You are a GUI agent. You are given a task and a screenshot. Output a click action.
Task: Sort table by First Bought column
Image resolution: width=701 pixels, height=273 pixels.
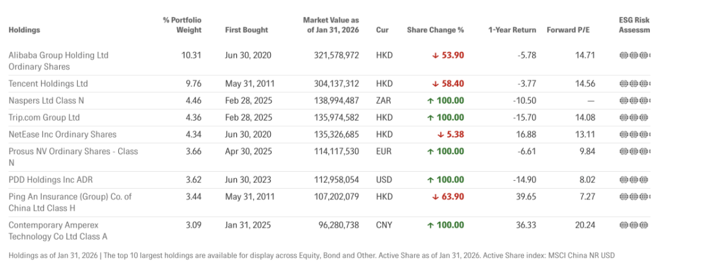point(247,30)
